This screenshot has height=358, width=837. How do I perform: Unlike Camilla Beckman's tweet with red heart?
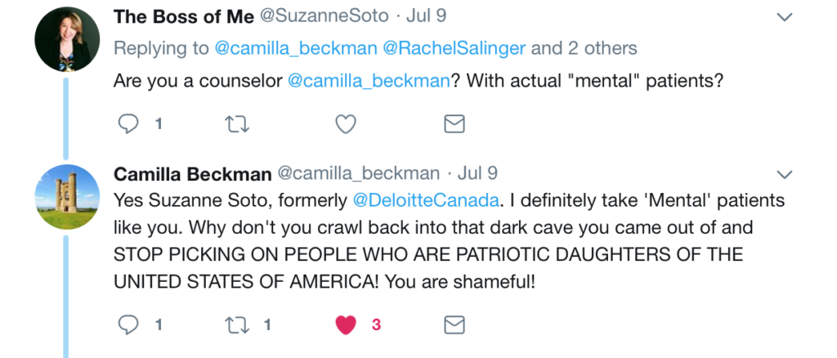coord(347,324)
